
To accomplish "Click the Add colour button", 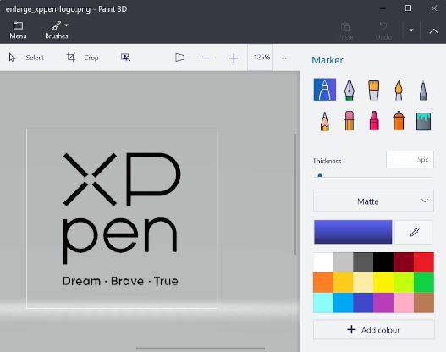I will click(x=374, y=329).
